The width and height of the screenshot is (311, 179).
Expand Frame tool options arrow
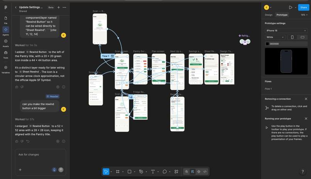pyautogui.click(x=123, y=172)
